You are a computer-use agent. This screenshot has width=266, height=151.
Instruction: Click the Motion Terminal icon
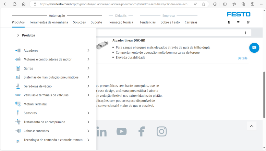coord(18,104)
